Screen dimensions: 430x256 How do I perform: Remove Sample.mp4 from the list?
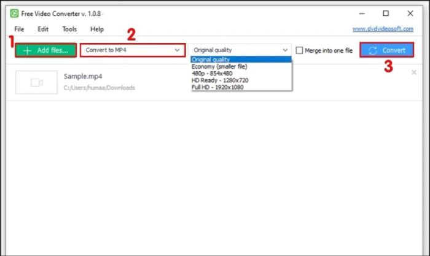coord(414,72)
